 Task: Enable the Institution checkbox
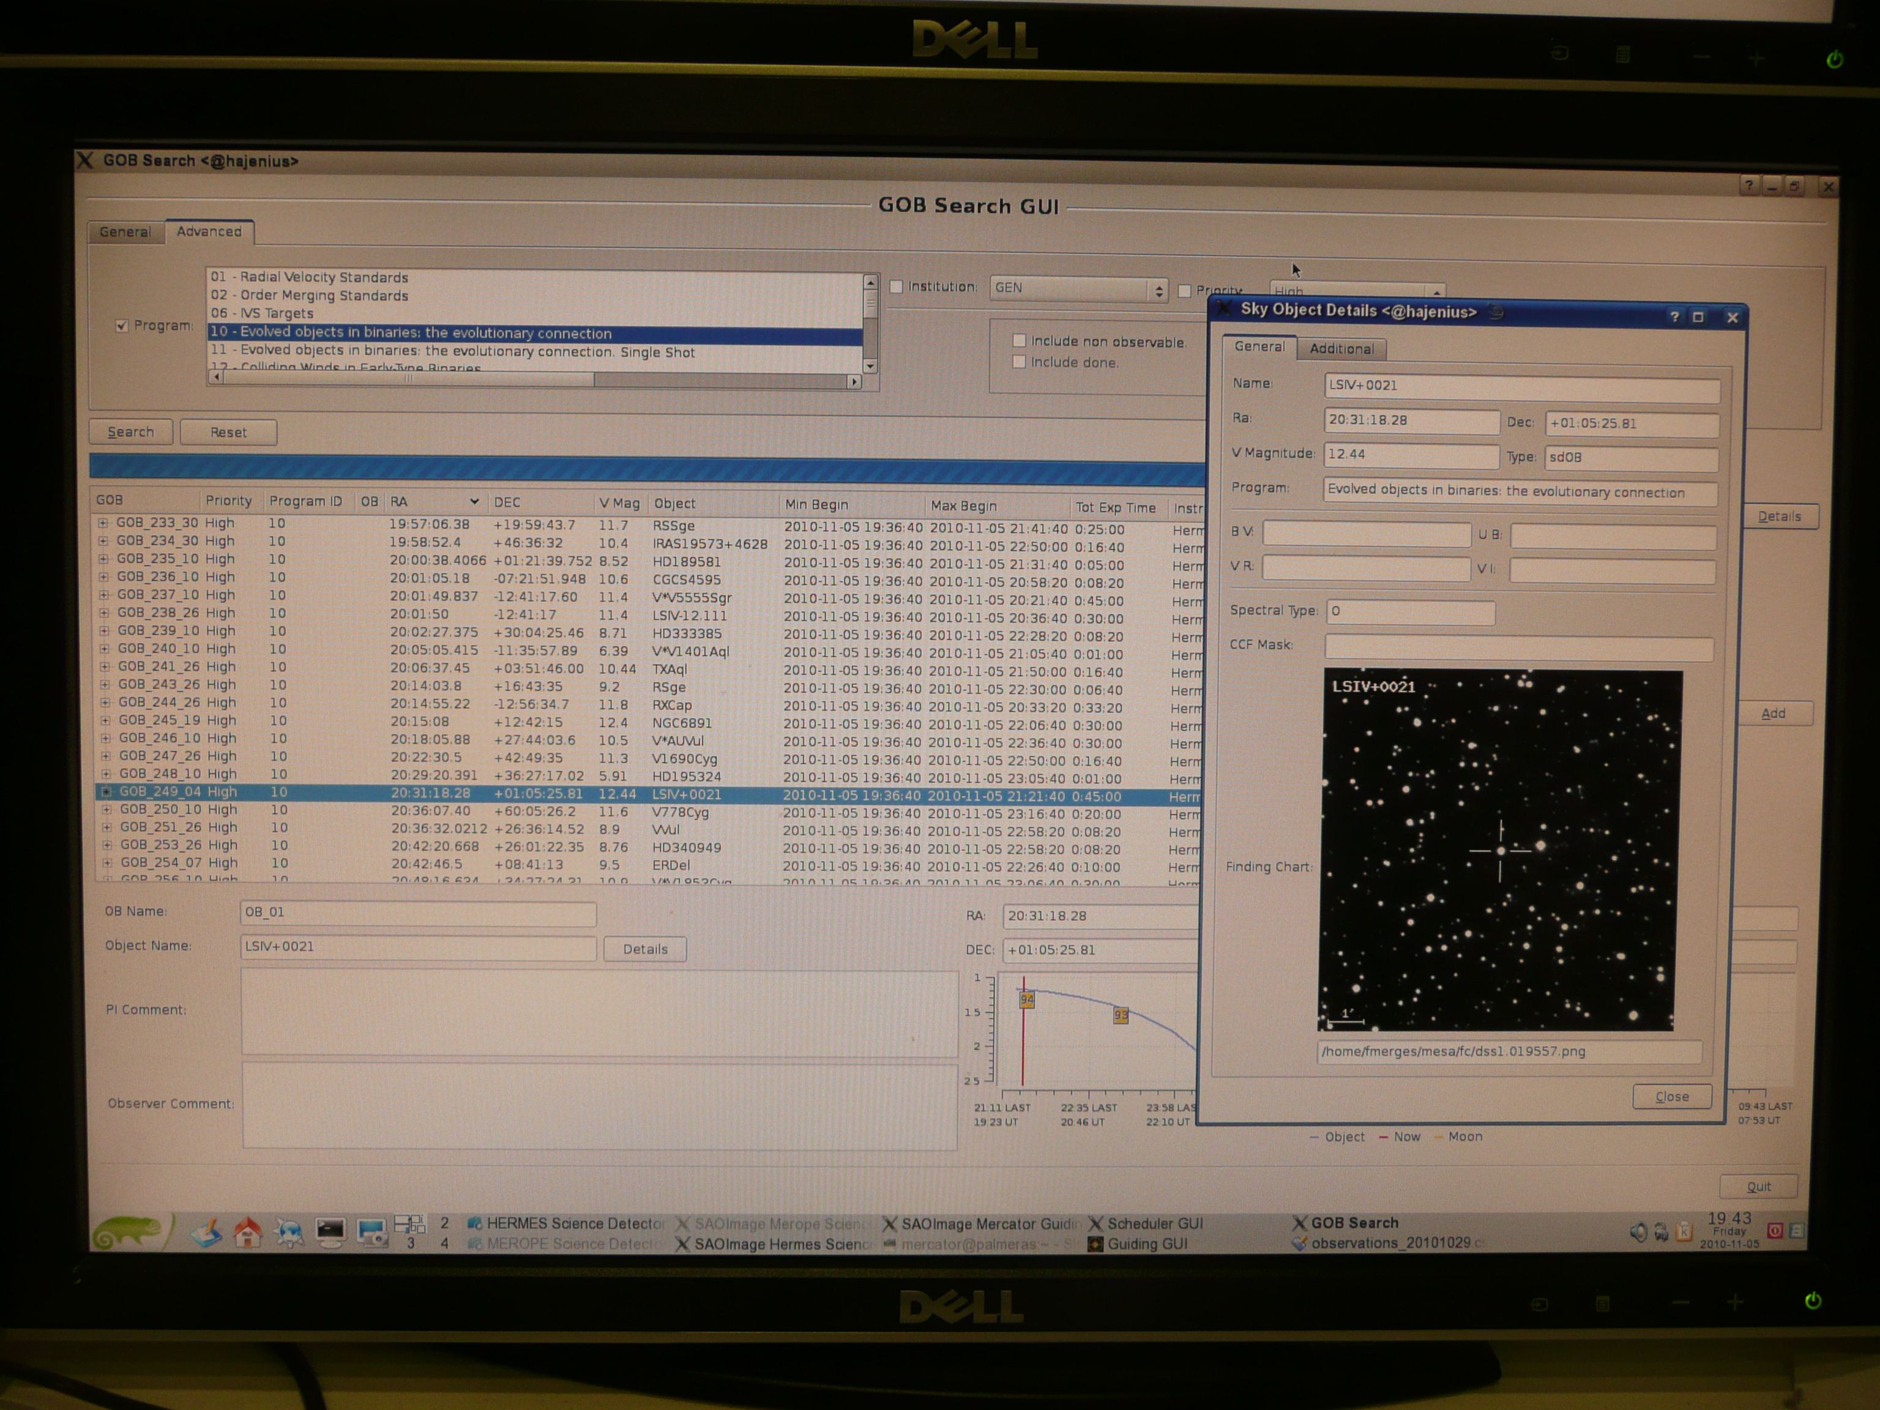click(x=896, y=287)
